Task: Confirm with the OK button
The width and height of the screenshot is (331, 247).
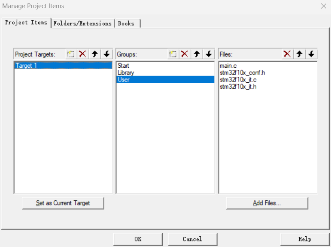Action: click(138, 239)
